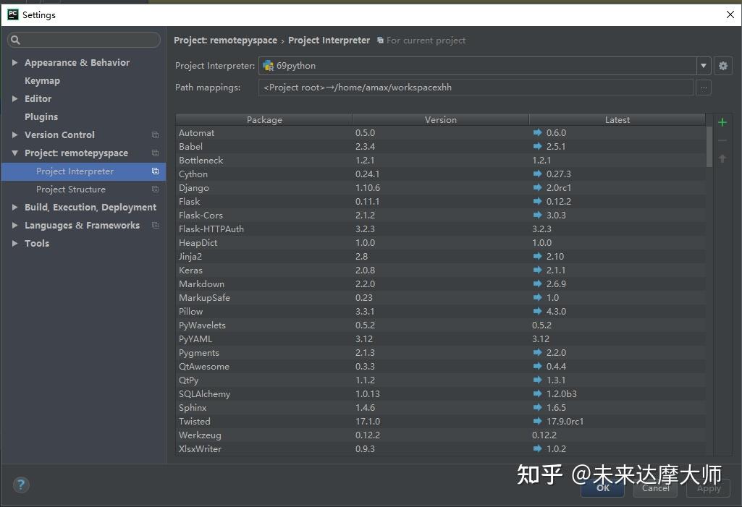Click the project-level icon beside Languages & Frameworks
The image size is (742, 507).
coord(155,225)
